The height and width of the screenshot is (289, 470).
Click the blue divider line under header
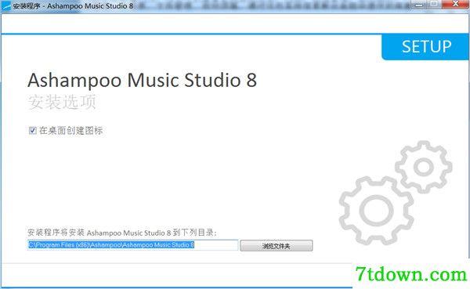click(191, 34)
